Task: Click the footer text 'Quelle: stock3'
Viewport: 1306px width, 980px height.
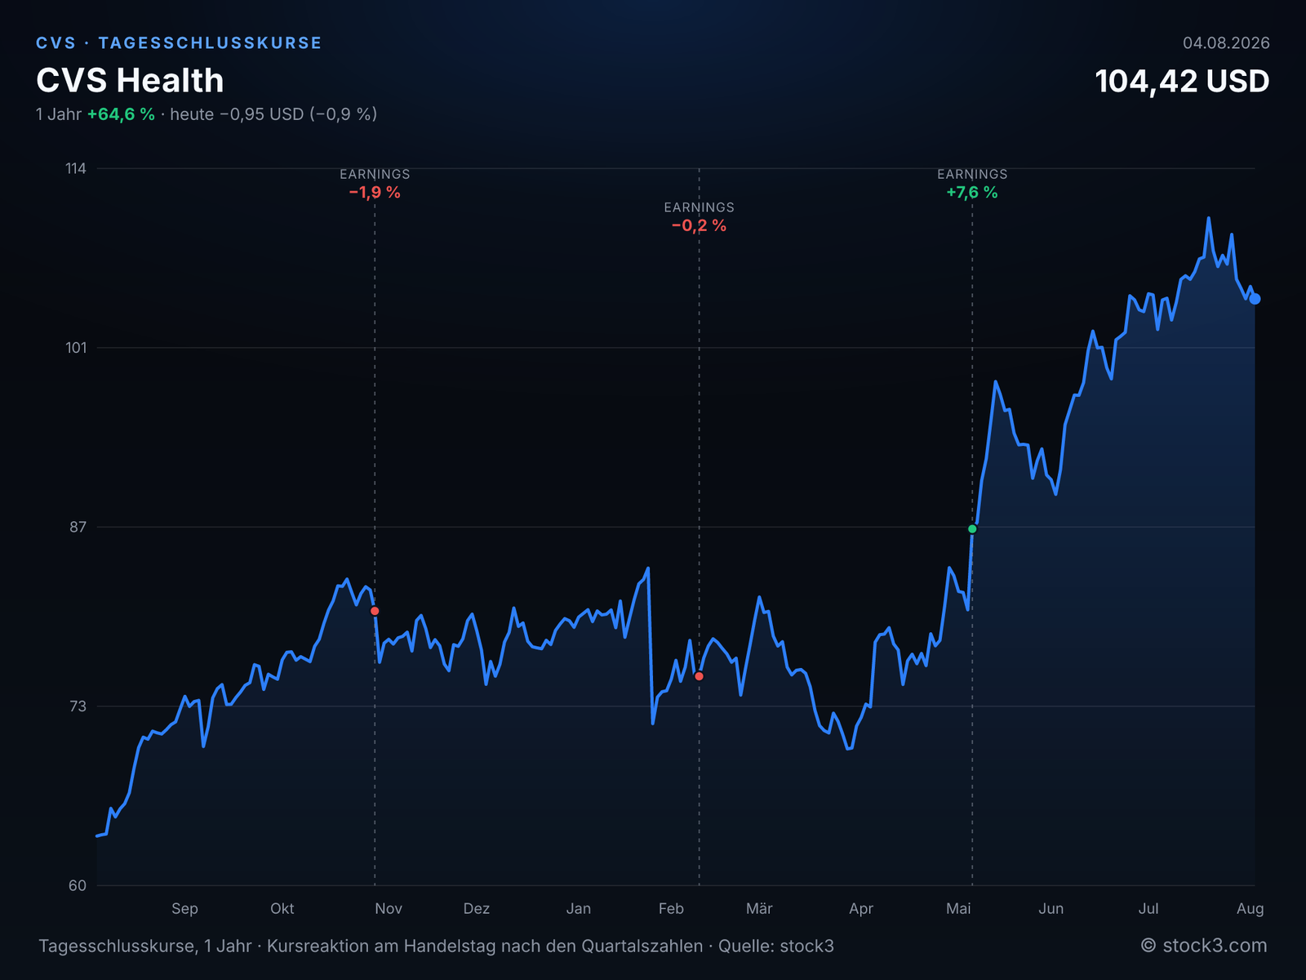Action: (x=776, y=947)
